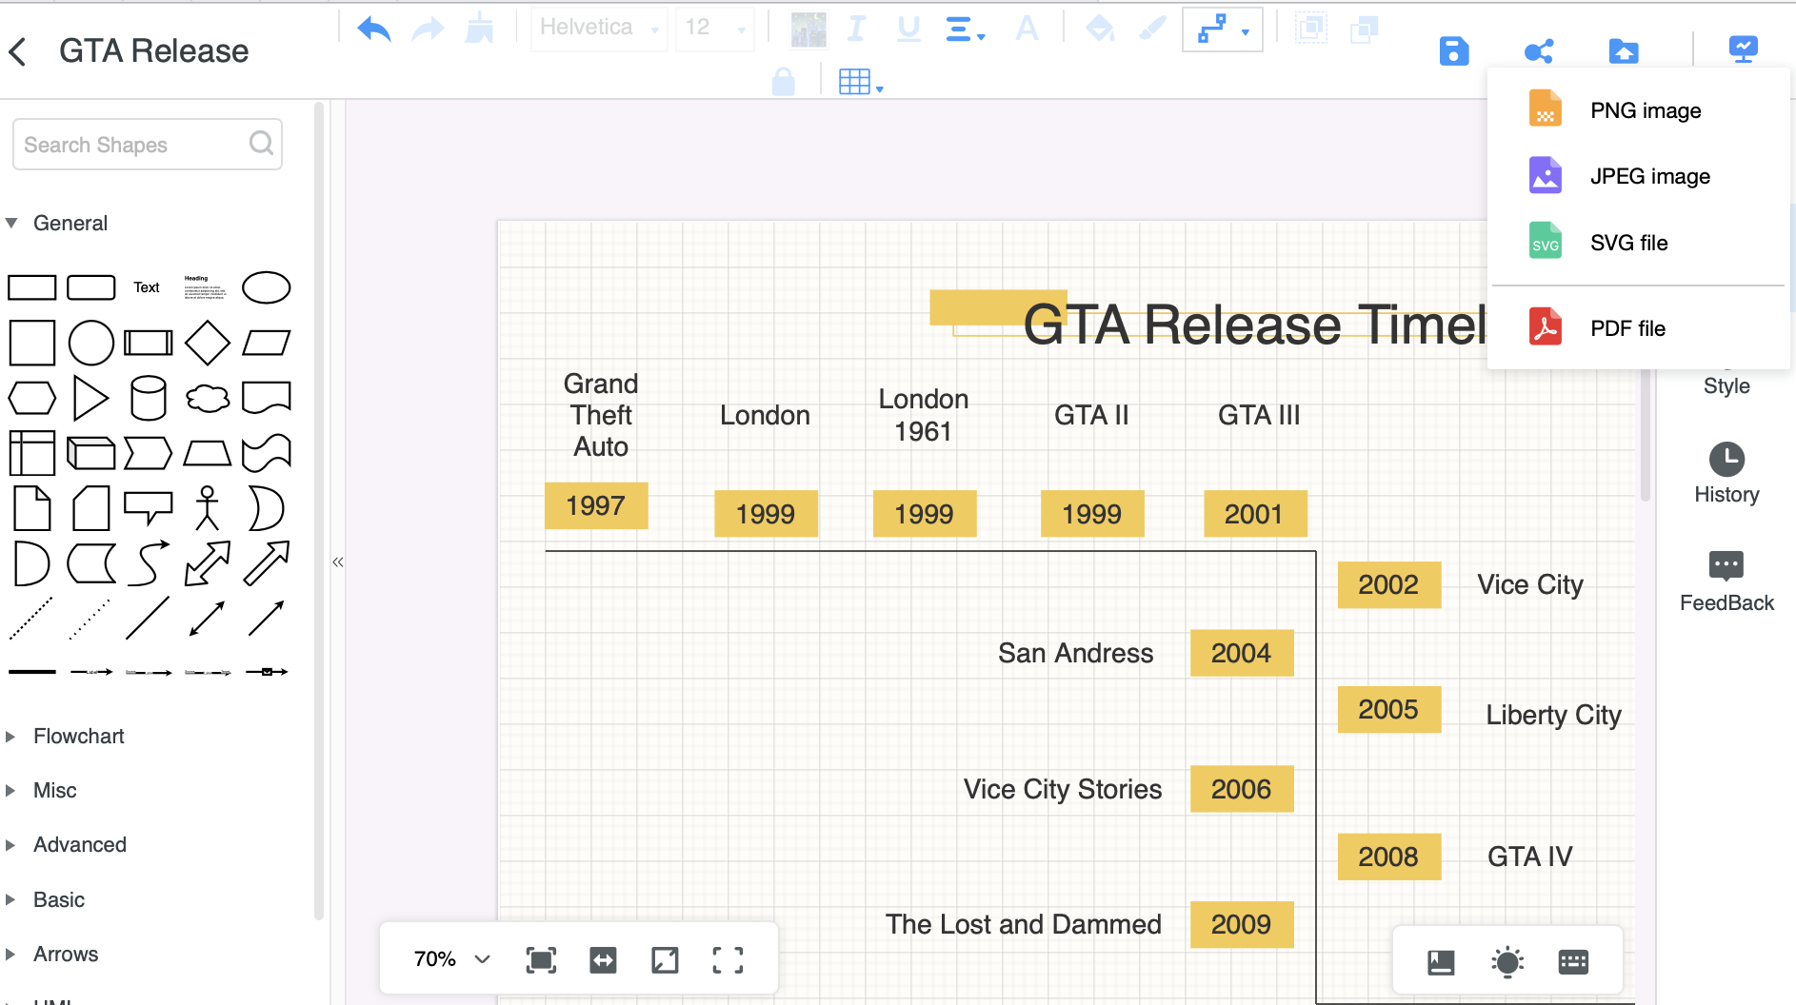Export as JPEG image
Image resolution: width=1796 pixels, height=1005 pixels.
(x=1639, y=176)
